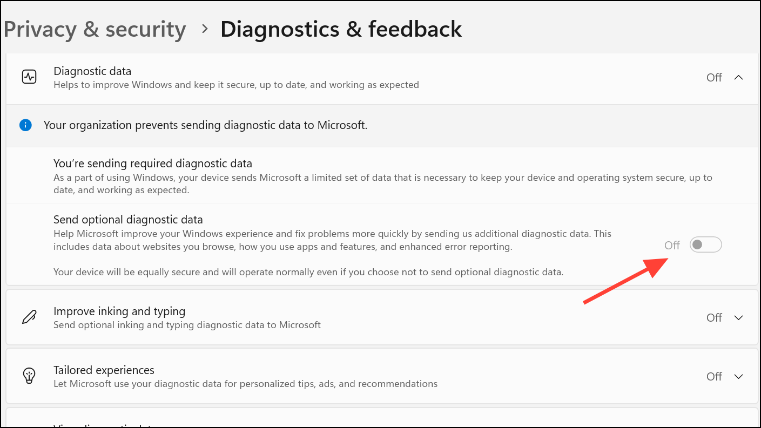Viewport: 761px width, 428px height.
Task: Open the Tailored experiences row title
Action: click(104, 370)
